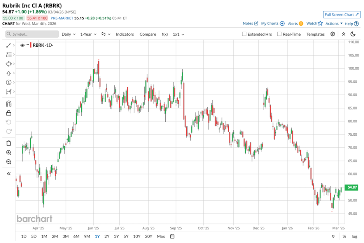
Task: Delete drawings with the trash icon
Action: (9, 143)
